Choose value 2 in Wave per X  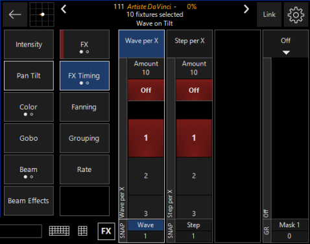click(146, 176)
